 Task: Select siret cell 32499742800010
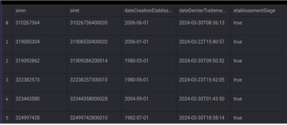pyautogui.click(x=89, y=118)
